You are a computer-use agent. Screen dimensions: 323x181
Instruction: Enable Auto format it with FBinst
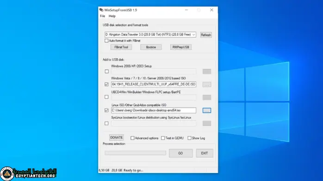pos(106,41)
